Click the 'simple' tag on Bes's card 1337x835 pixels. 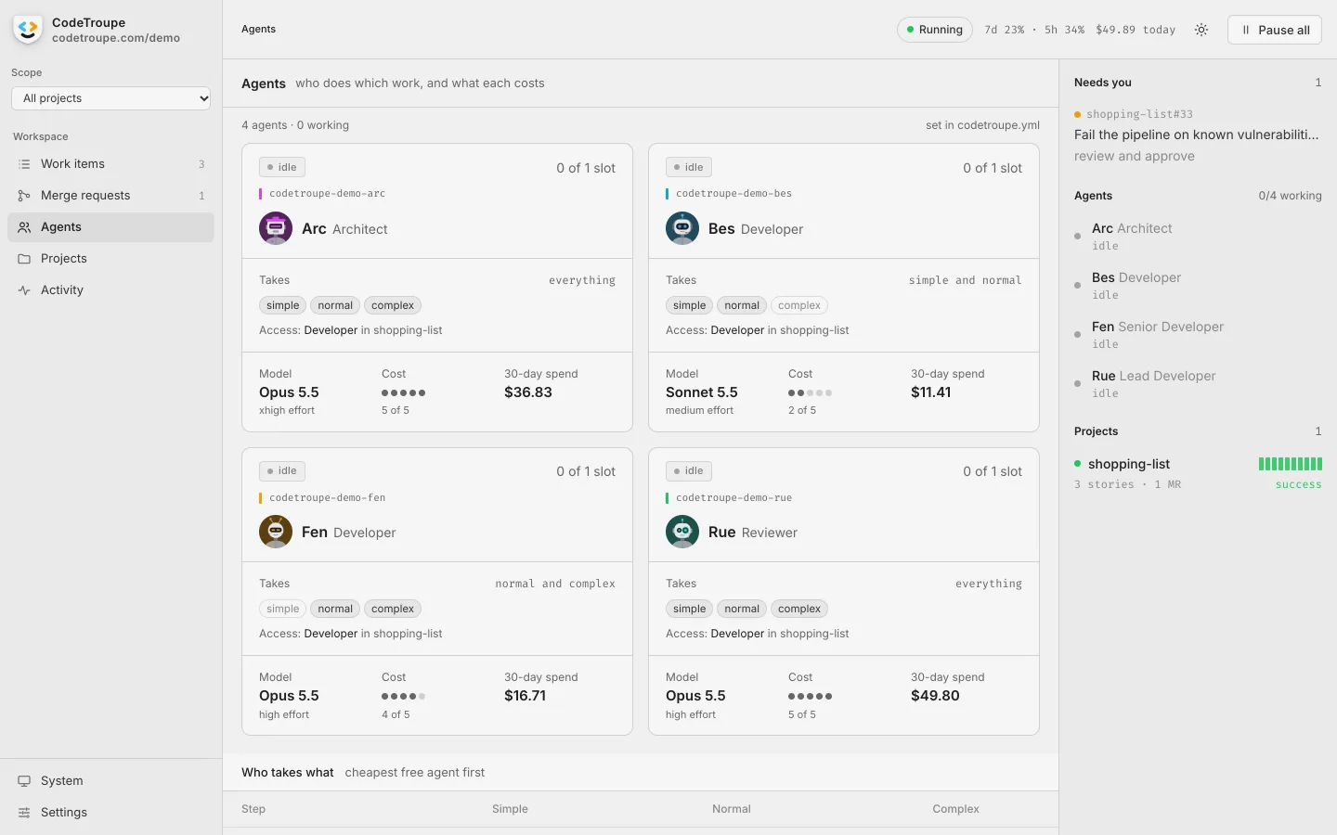pyautogui.click(x=689, y=305)
